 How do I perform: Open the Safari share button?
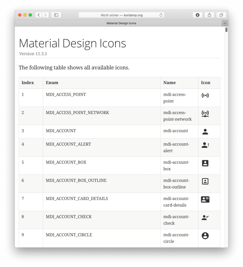(209, 15)
